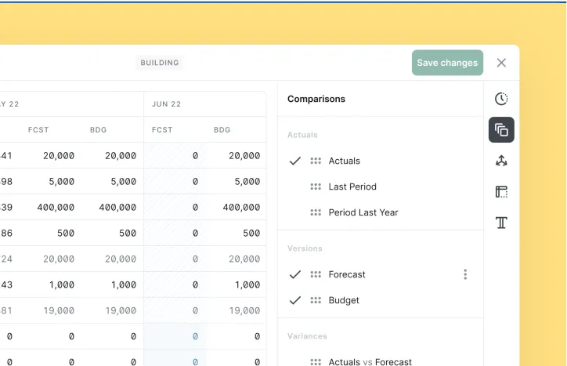Open the text formatting T icon
The height and width of the screenshot is (366, 567).
pos(501,223)
